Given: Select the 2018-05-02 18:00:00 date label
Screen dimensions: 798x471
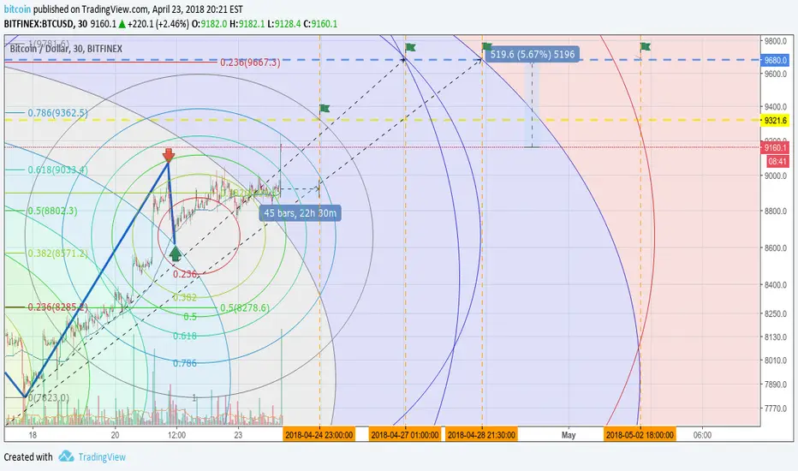Looking at the screenshot, I should click(640, 435).
